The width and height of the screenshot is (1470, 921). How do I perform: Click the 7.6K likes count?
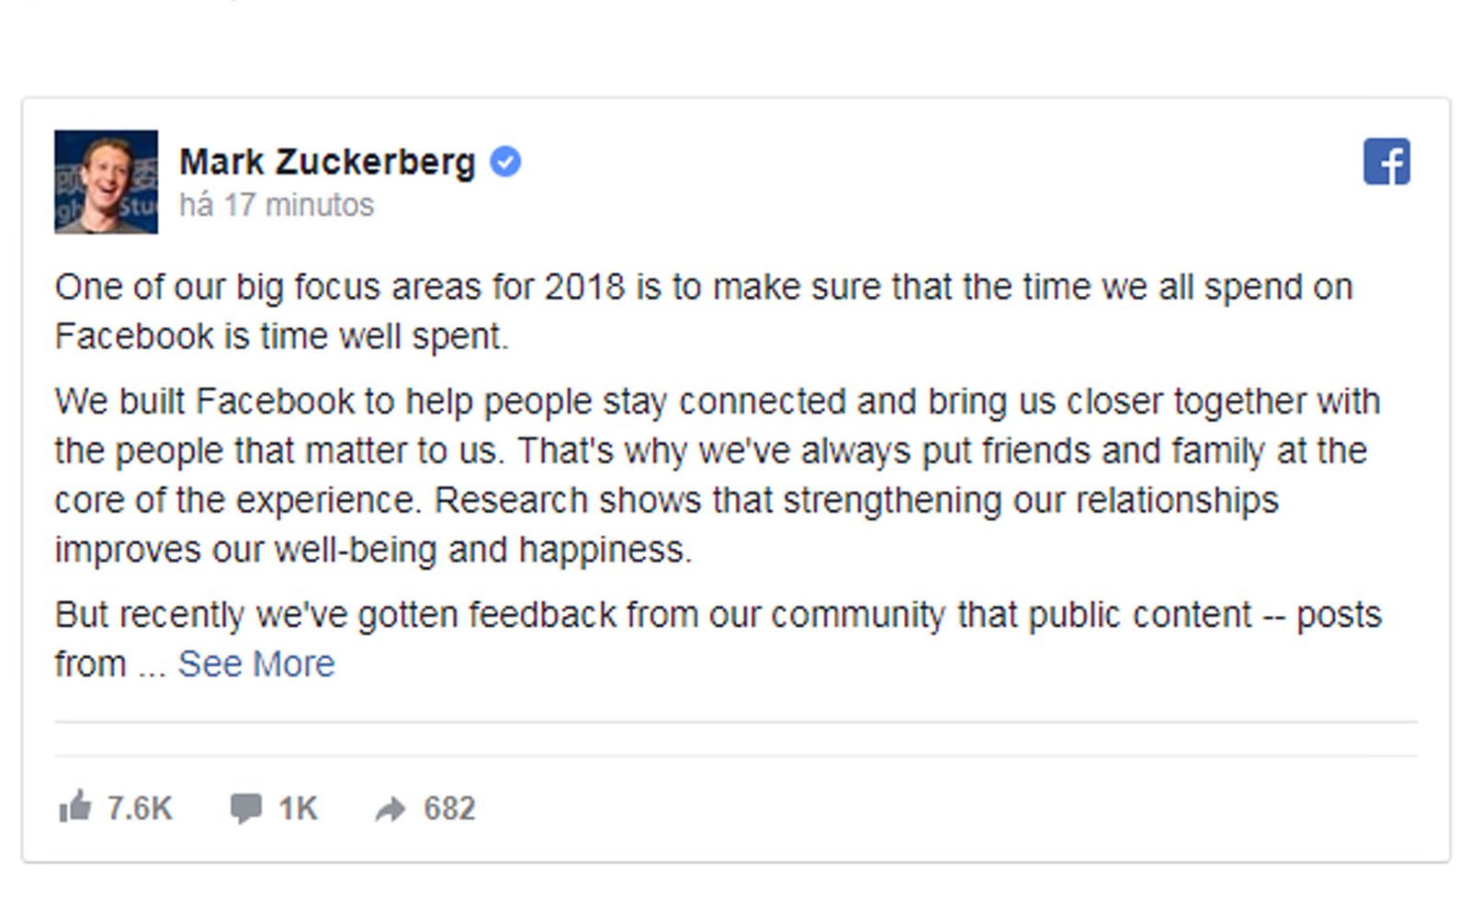point(139,808)
